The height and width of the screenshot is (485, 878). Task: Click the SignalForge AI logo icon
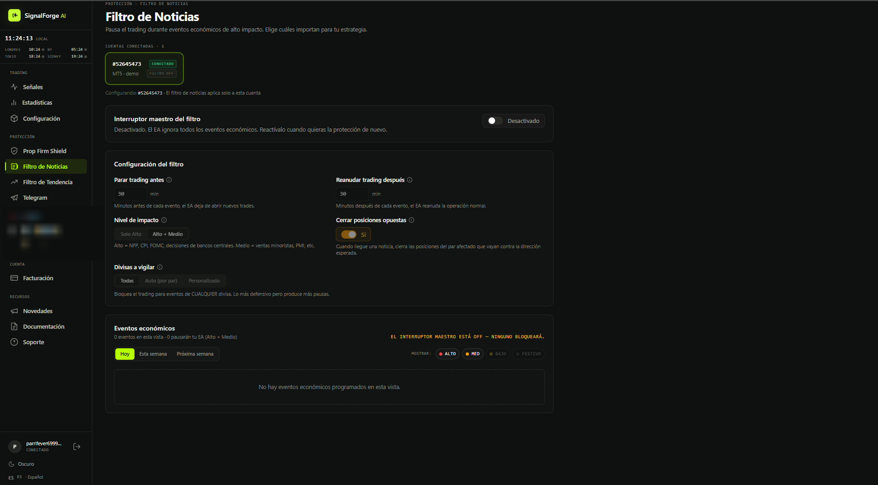[14, 16]
